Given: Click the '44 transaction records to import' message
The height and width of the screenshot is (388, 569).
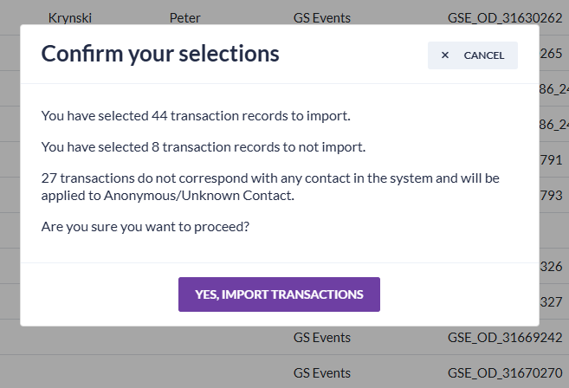Looking at the screenshot, I should (196, 115).
